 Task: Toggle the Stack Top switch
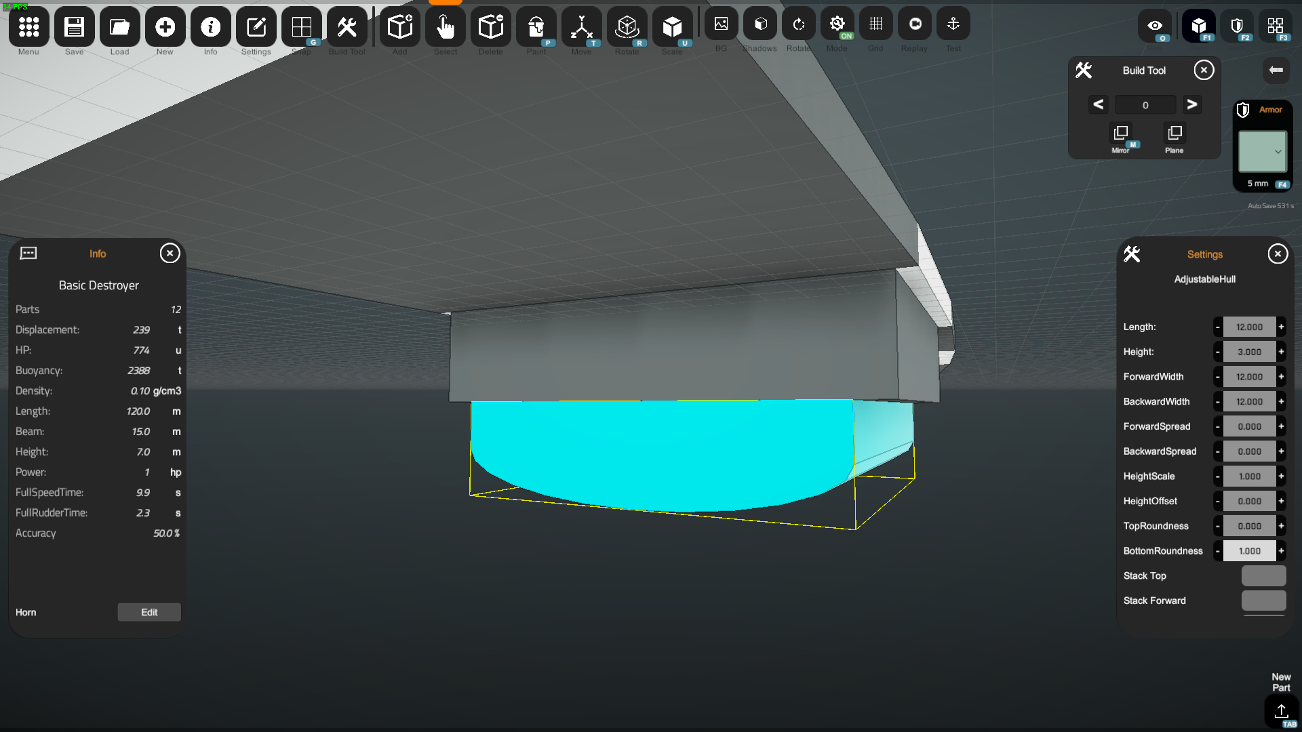1263,575
